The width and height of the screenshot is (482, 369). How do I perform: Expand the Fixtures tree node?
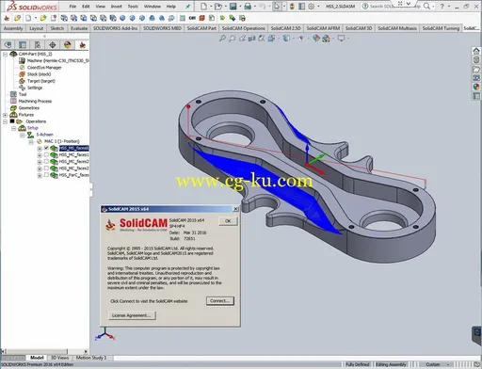coord(5,115)
